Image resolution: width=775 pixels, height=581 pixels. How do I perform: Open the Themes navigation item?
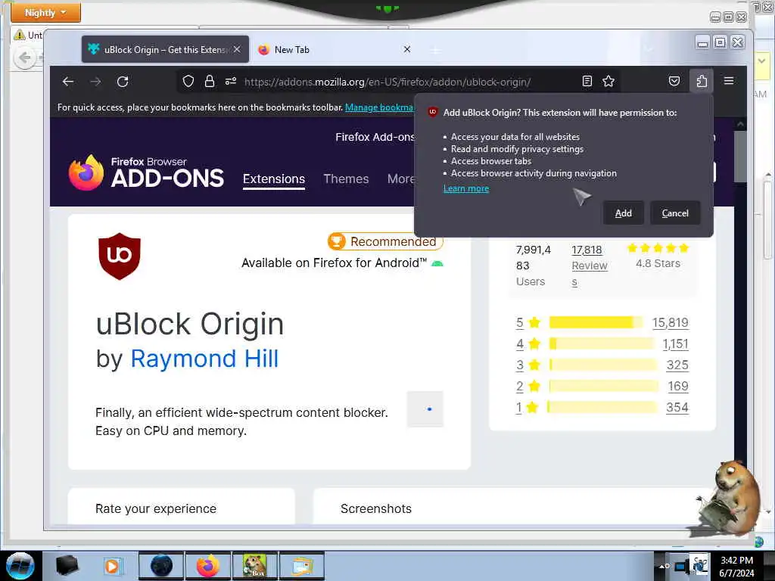[346, 179]
